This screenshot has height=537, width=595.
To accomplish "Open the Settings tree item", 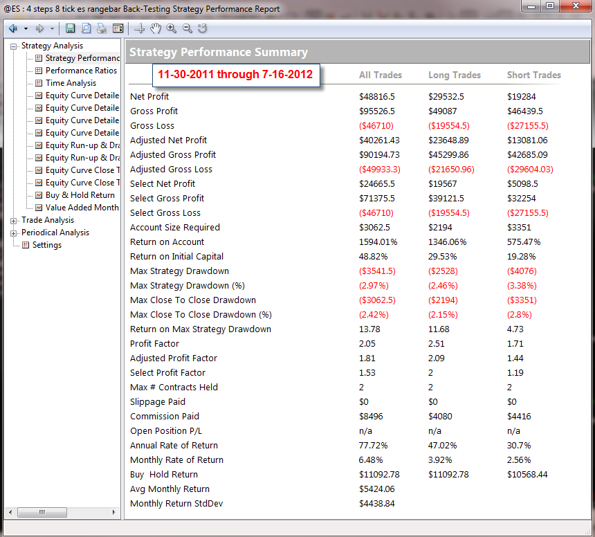I will [46, 245].
